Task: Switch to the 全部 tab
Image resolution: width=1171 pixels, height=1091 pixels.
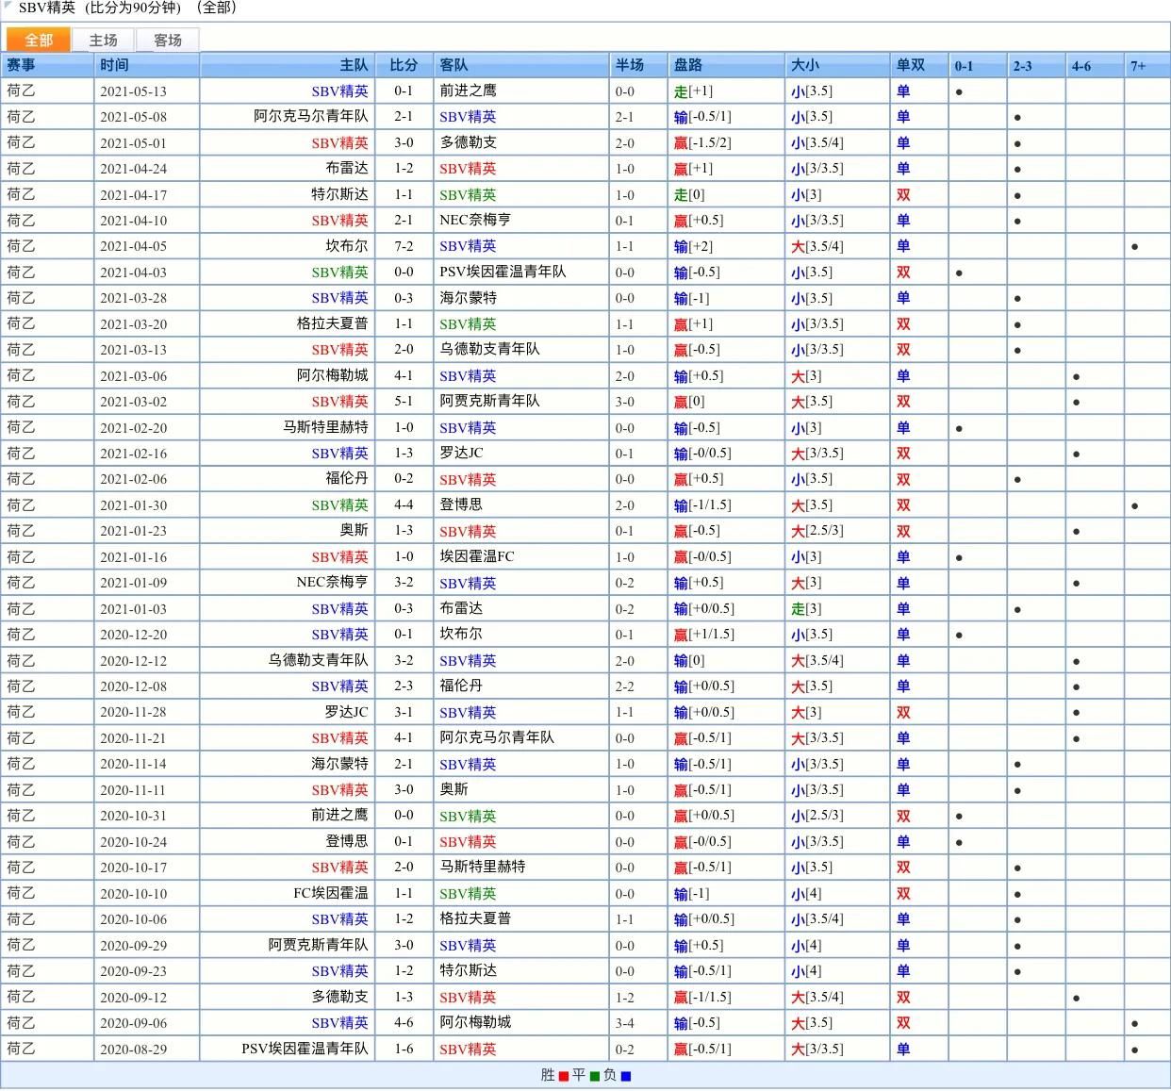Action: point(39,40)
